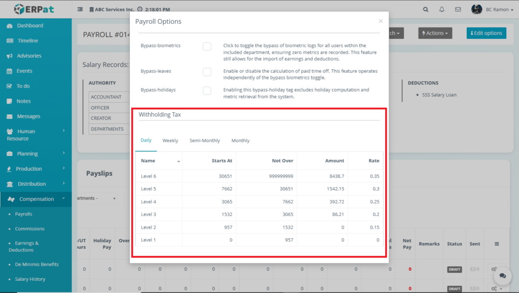Image resolution: width=519 pixels, height=293 pixels.
Task: Sort by the Name column arrow
Action: pyautogui.click(x=178, y=161)
